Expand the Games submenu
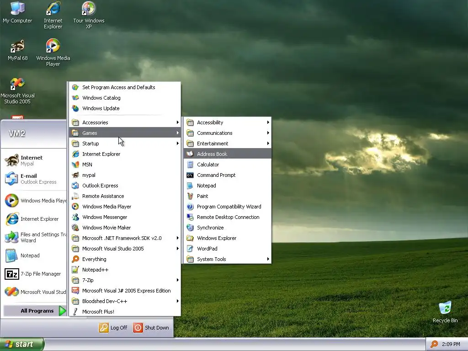This screenshot has width=468, height=351. click(125, 133)
